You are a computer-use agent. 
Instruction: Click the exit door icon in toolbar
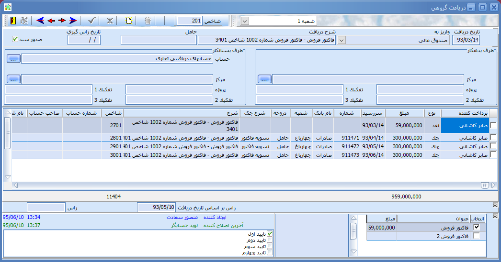click(13, 21)
